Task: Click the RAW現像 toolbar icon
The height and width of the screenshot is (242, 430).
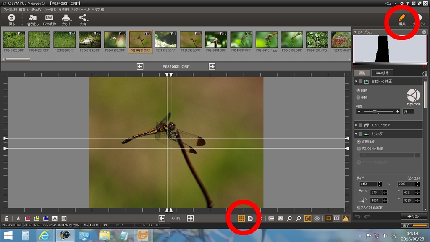Action: [x=49, y=18]
